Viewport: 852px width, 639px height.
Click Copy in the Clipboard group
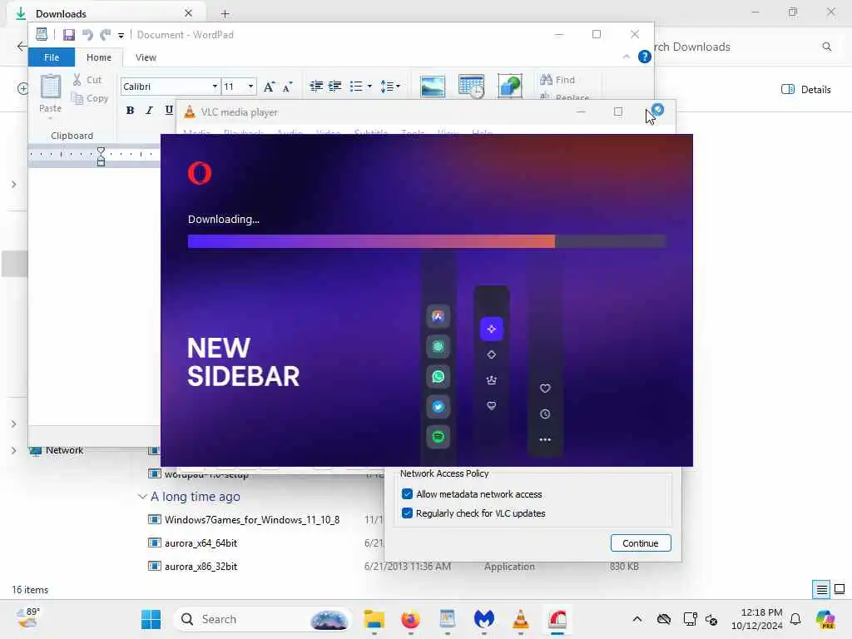coord(90,98)
